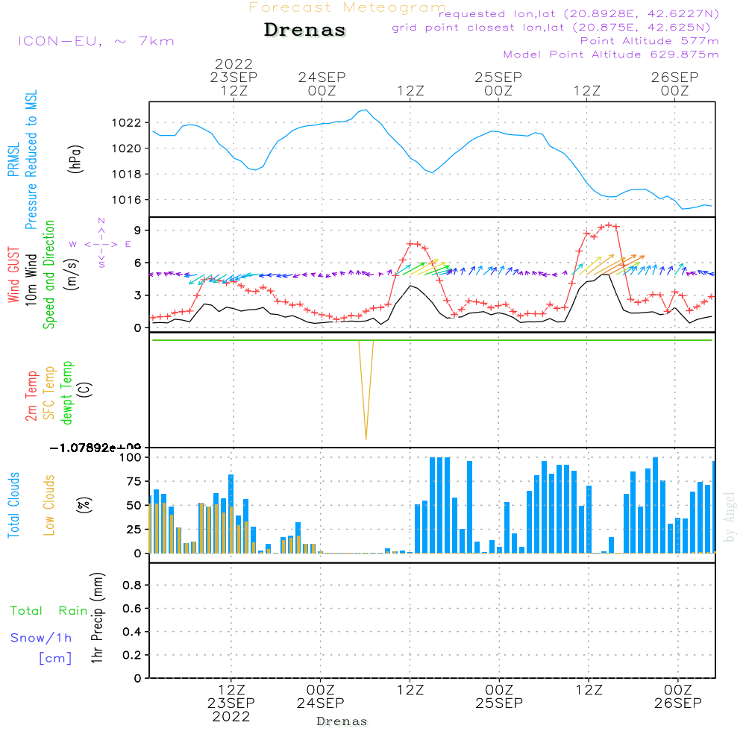Click the Point Altitude 577m text
The height and width of the screenshot is (746, 746).
pos(650,41)
